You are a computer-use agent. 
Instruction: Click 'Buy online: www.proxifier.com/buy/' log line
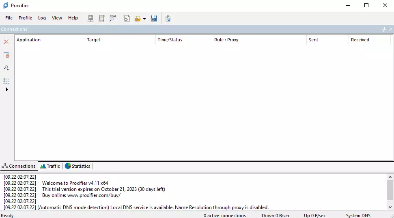pos(81,195)
